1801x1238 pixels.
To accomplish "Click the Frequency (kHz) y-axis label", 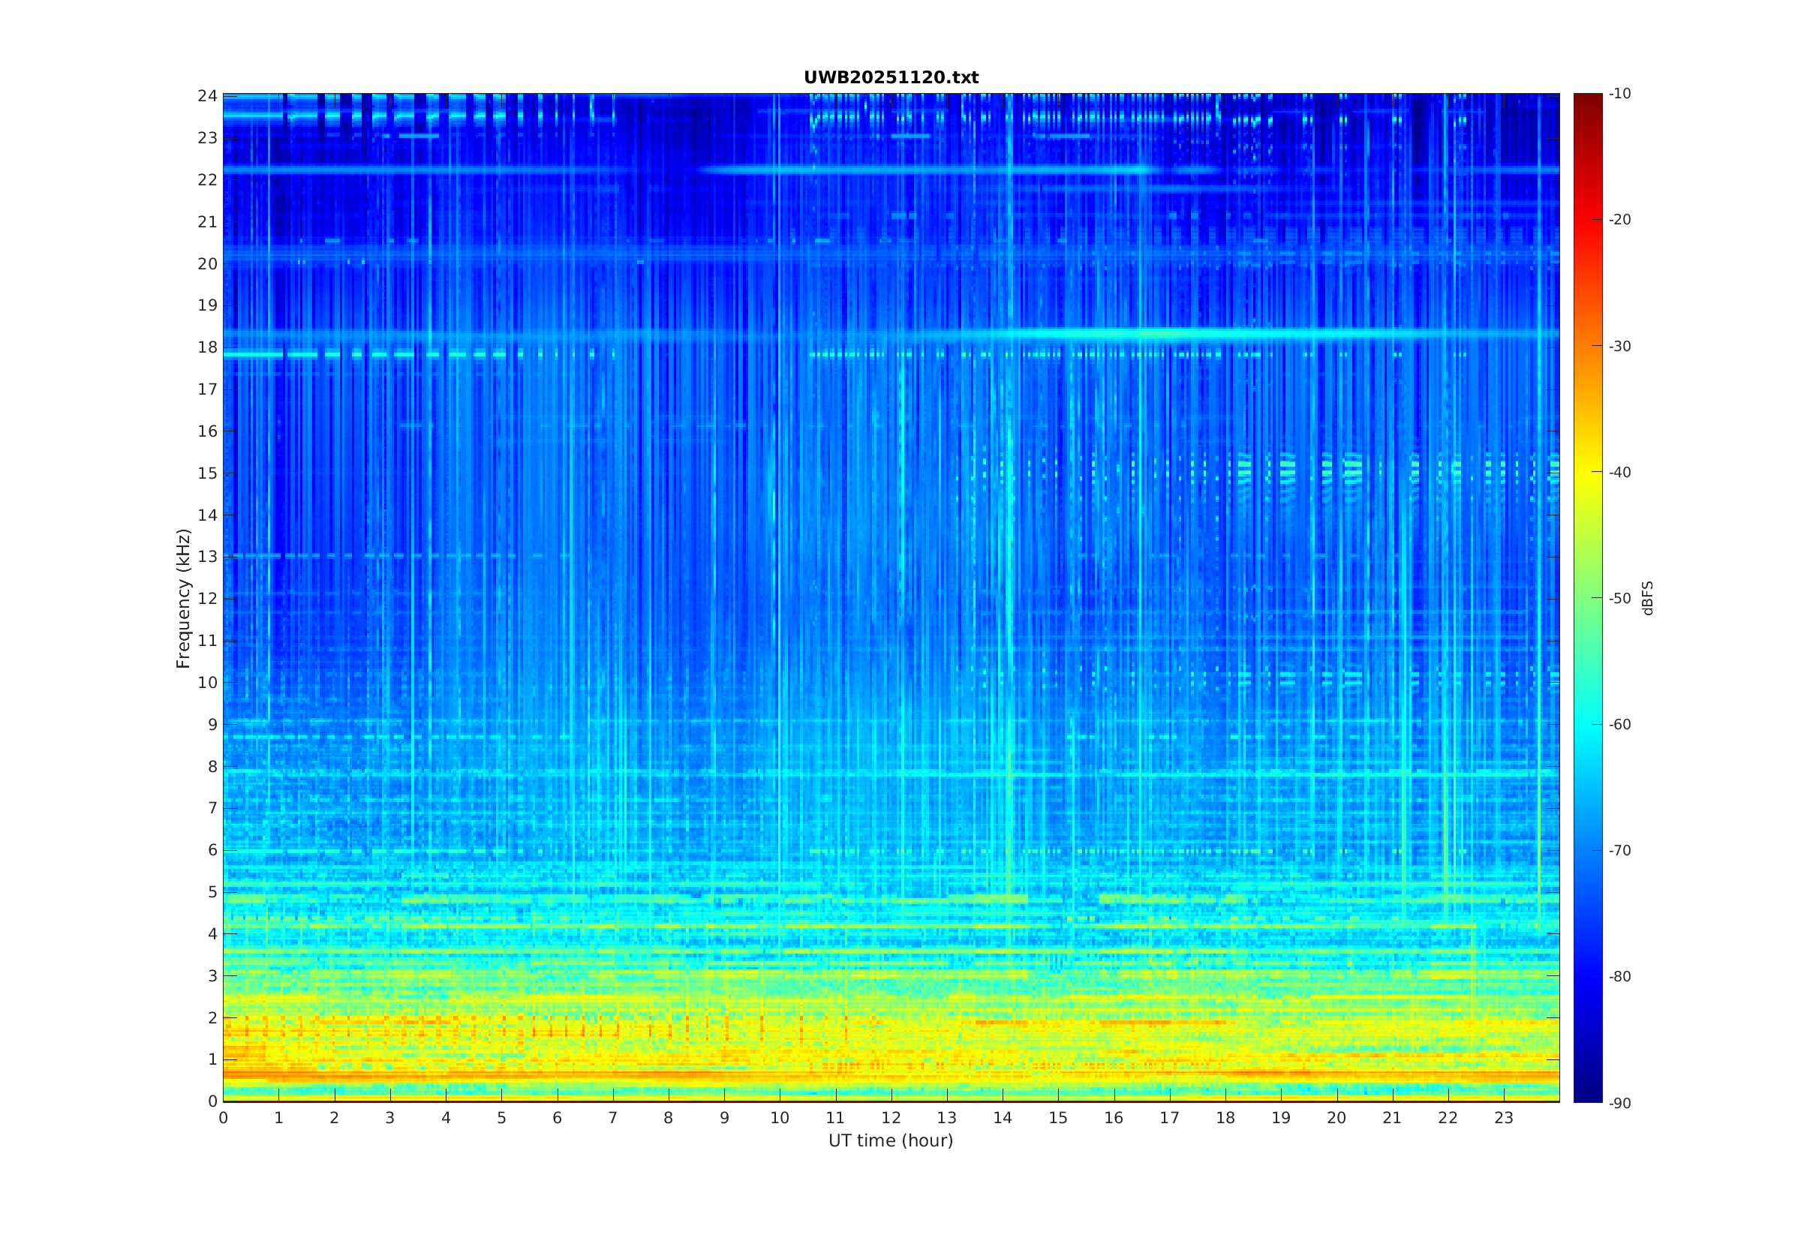I will [183, 598].
